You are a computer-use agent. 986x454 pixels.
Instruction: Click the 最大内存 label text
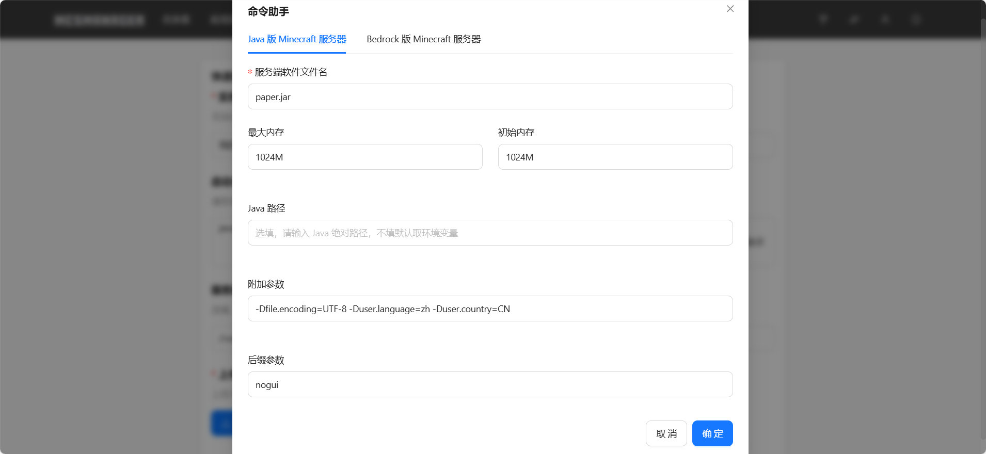point(266,133)
